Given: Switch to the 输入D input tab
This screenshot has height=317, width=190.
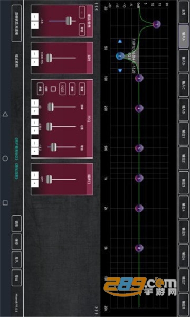Looking at the screenshot, I should coord(184,109).
